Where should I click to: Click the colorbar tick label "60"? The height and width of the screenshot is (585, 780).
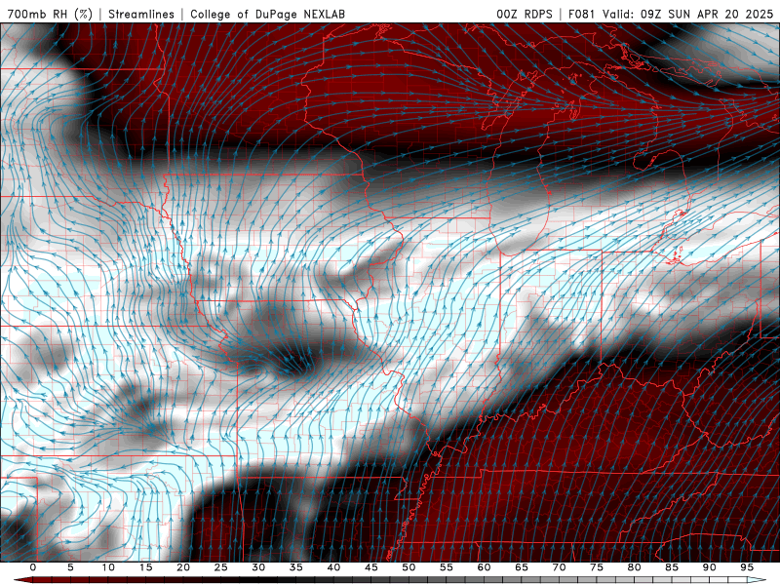click(x=484, y=567)
